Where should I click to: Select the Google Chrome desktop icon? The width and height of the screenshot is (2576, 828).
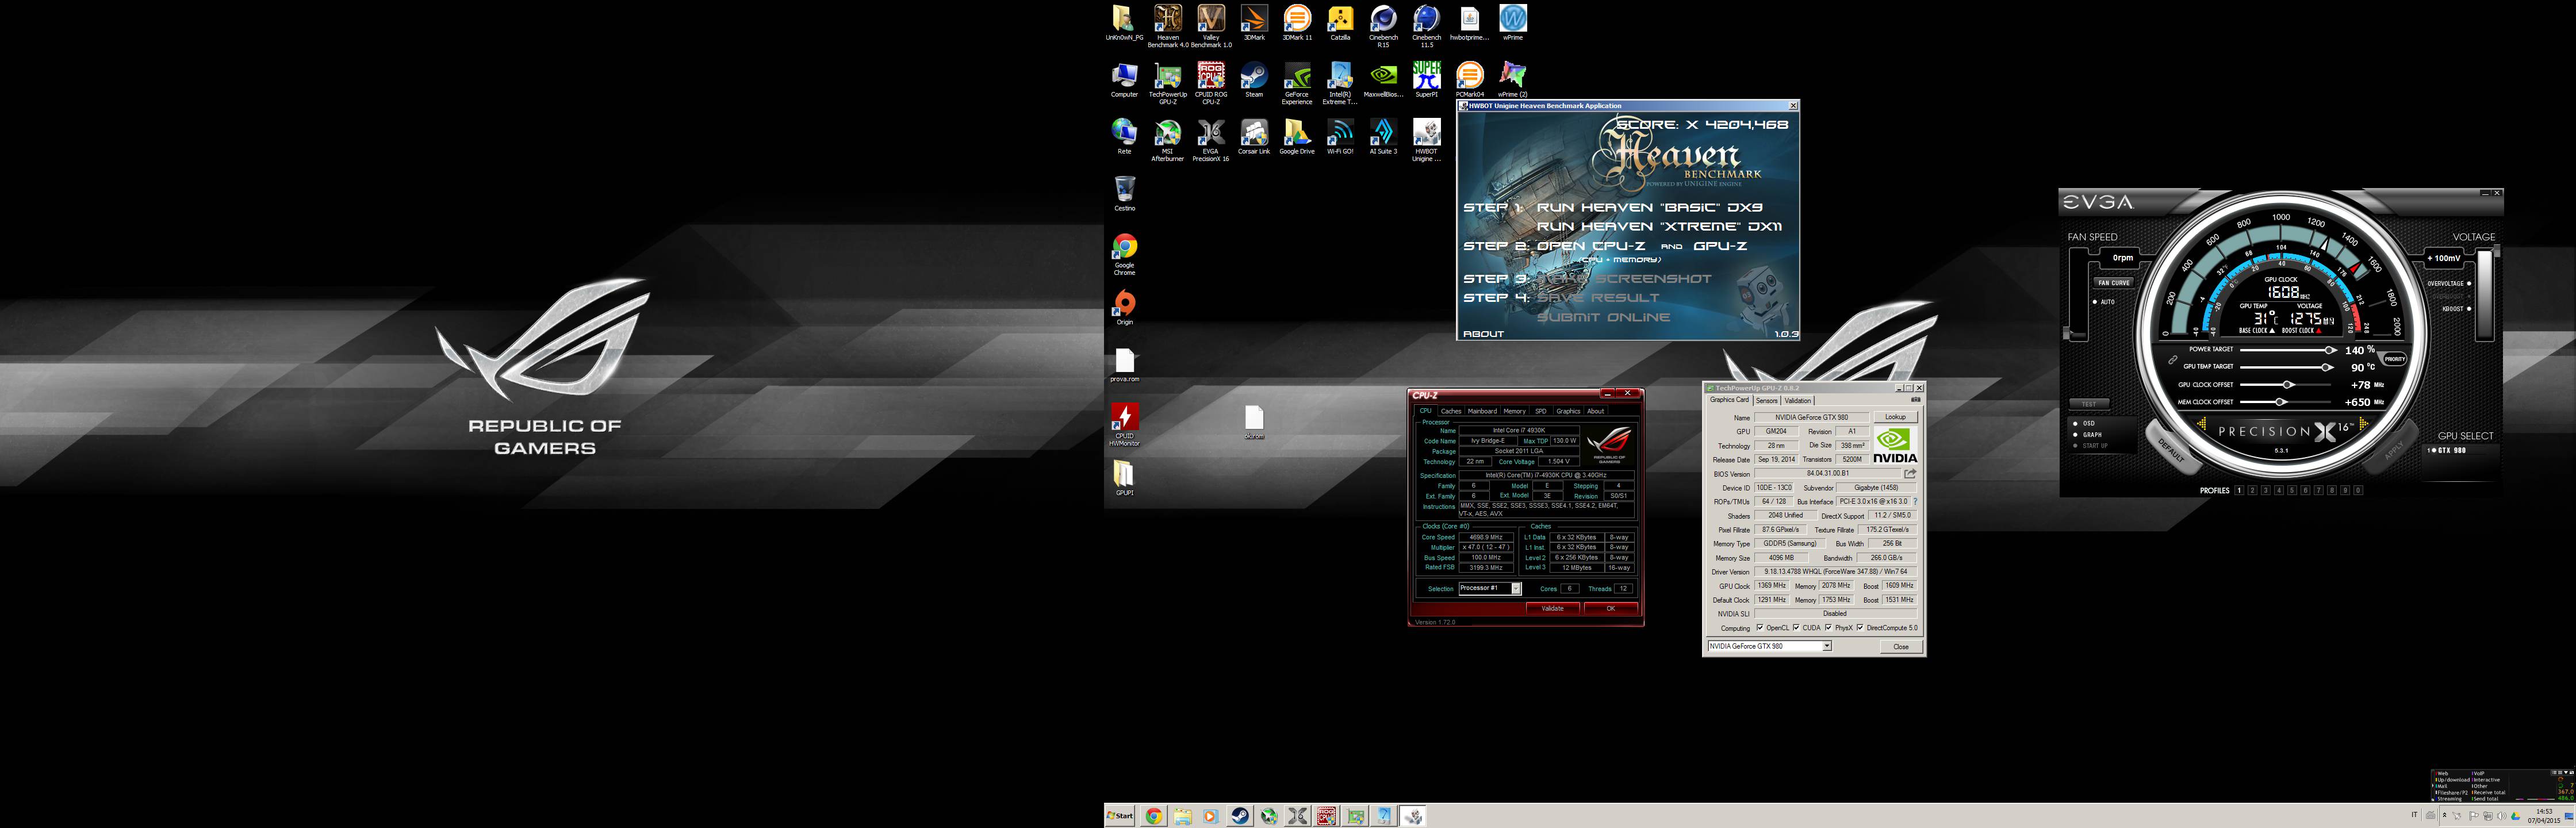[x=1125, y=254]
